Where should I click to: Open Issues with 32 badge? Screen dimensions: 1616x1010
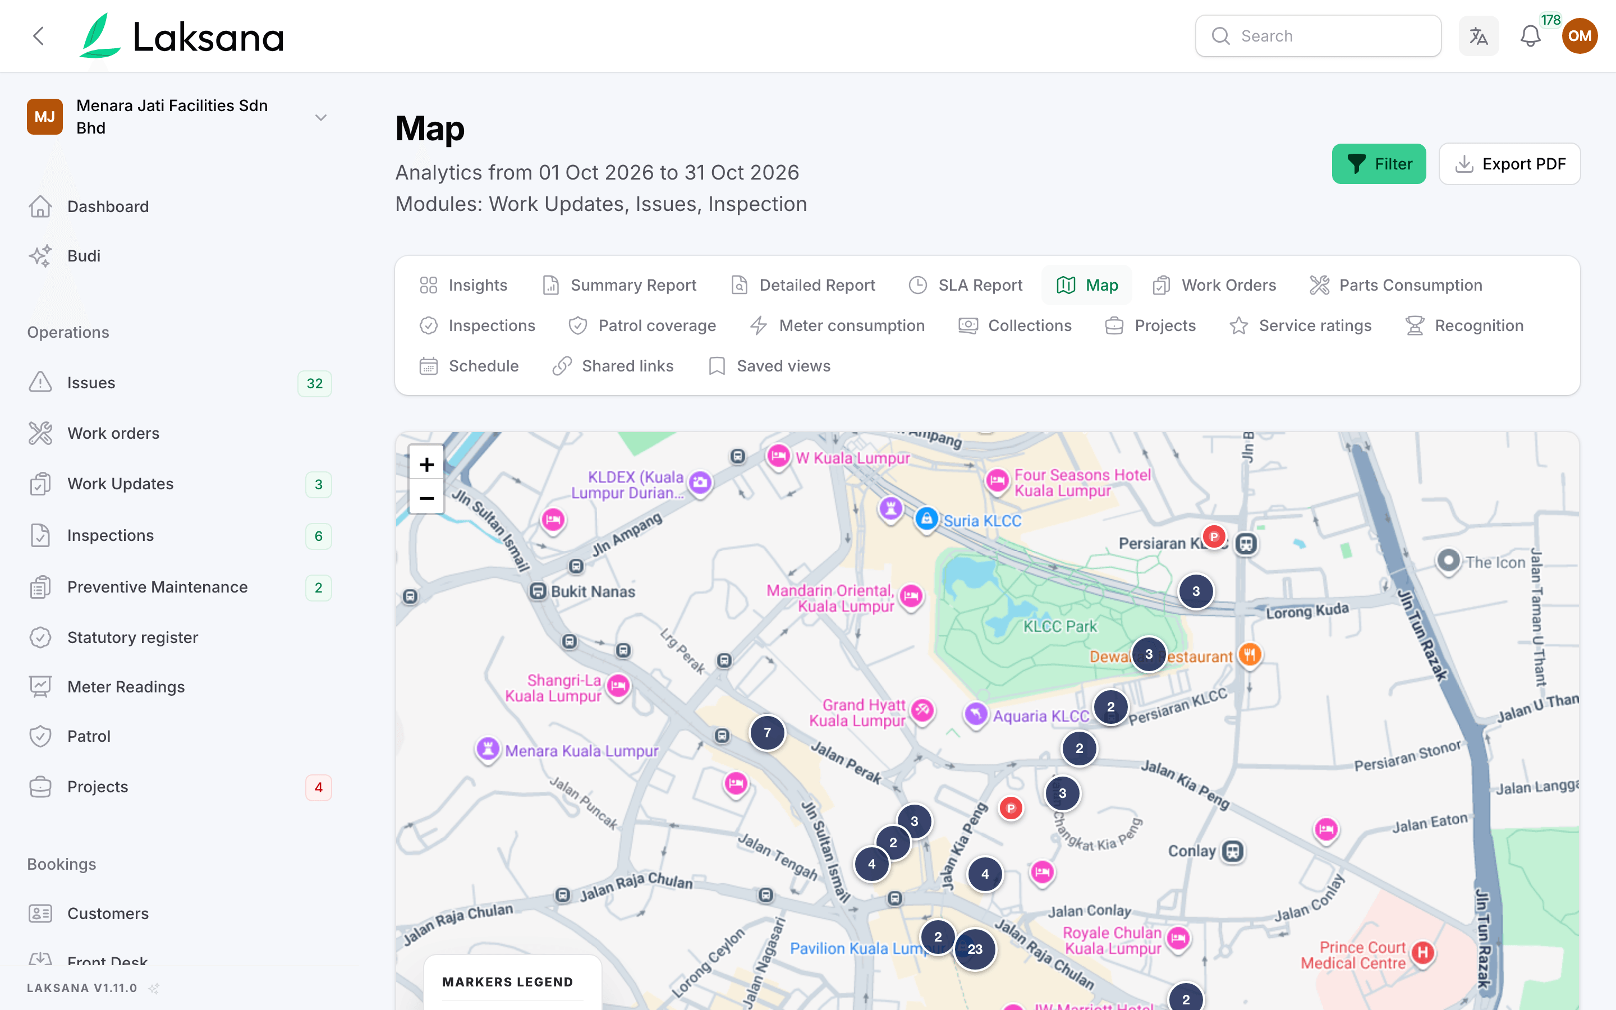click(x=179, y=383)
